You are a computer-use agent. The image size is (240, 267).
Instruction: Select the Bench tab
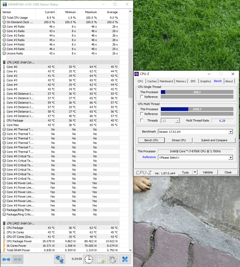218,81
